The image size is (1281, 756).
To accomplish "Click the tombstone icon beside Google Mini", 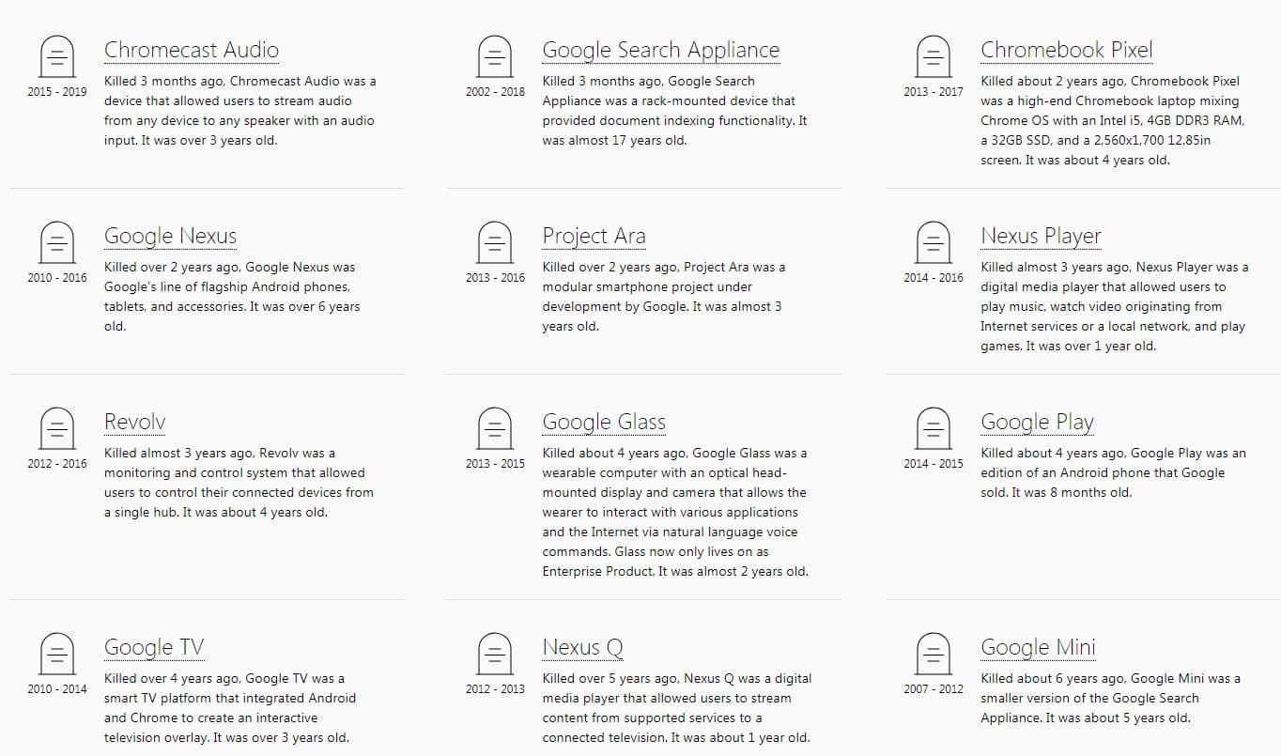I will [934, 655].
